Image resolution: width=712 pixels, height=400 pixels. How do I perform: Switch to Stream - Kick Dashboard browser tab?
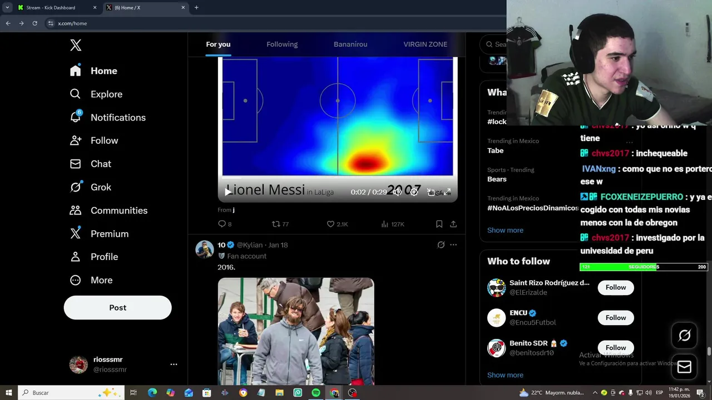coord(56,8)
